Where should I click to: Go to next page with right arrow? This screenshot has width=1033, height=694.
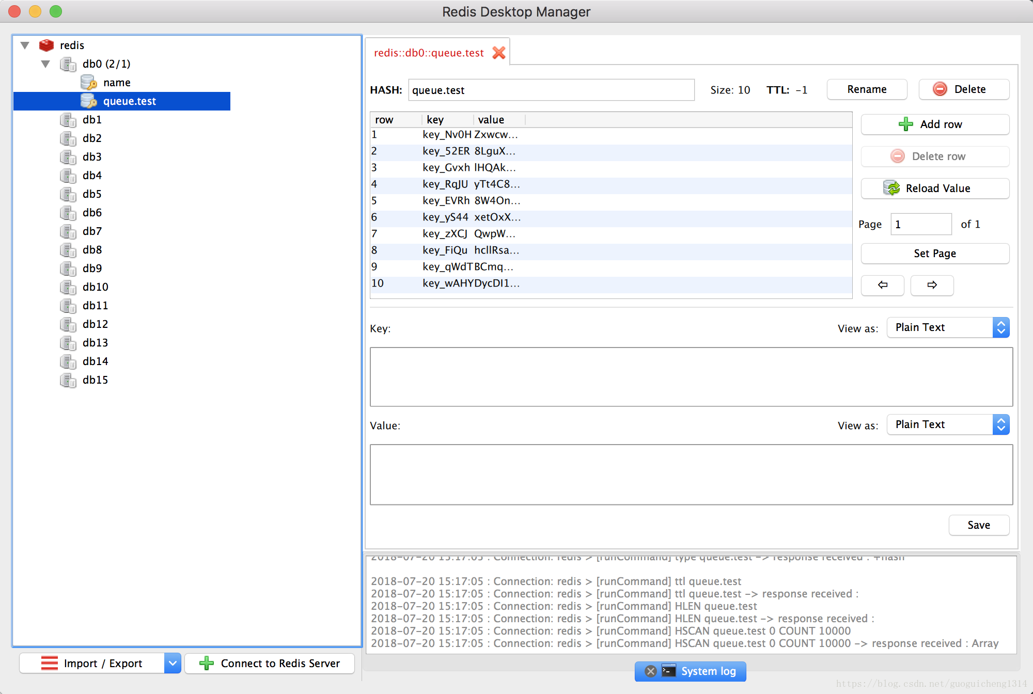[932, 285]
